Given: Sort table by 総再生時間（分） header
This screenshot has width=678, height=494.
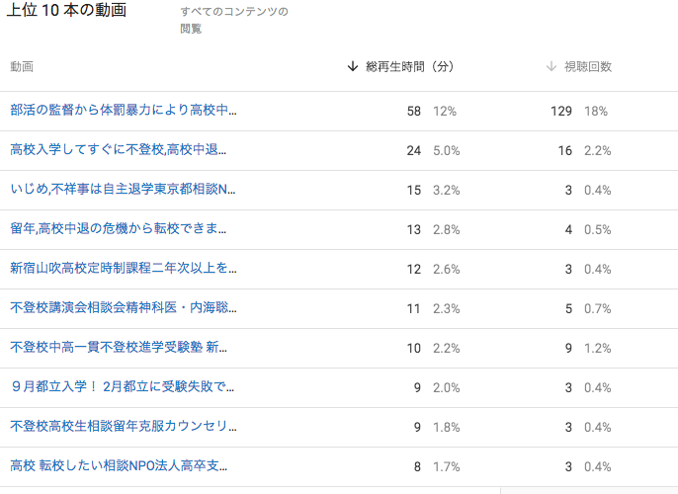Looking at the screenshot, I should (x=409, y=67).
